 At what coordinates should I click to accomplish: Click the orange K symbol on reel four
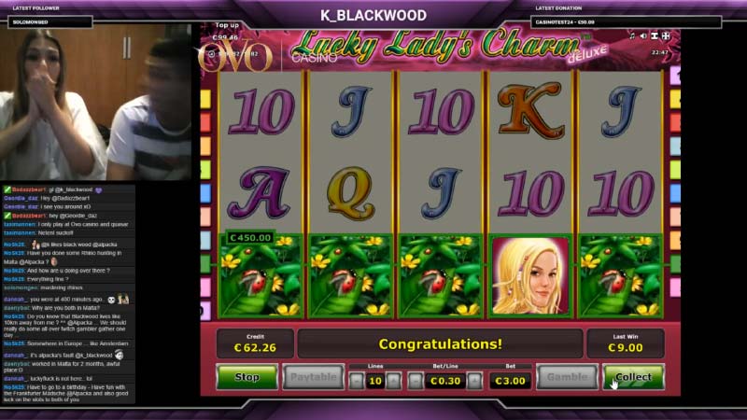(x=530, y=110)
